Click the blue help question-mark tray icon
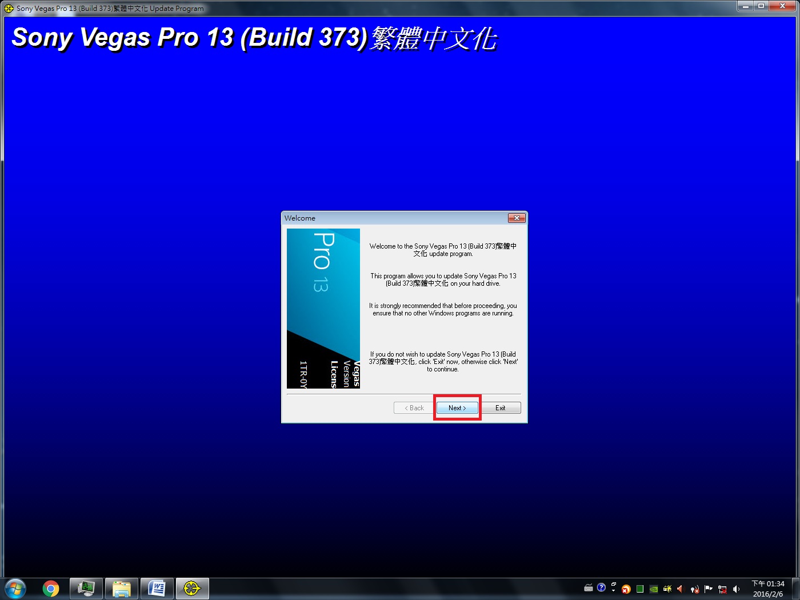Image resolution: width=800 pixels, height=600 pixels. [x=601, y=587]
